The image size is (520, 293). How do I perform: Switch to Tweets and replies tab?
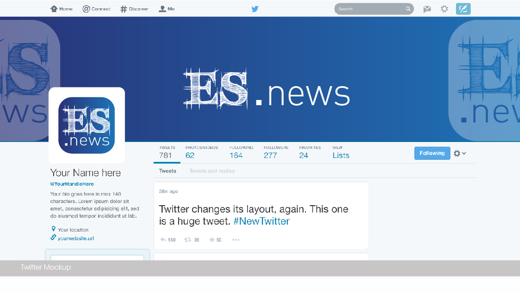tap(212, 171)
